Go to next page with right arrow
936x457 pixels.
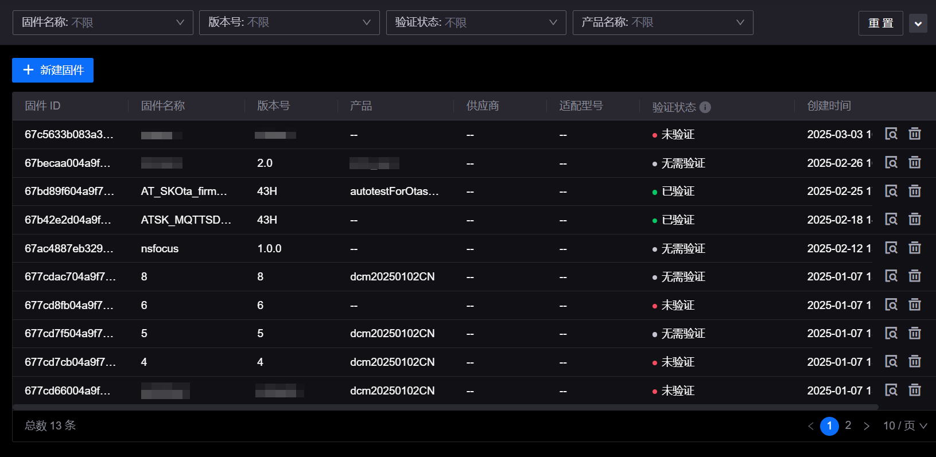(867, 426)
